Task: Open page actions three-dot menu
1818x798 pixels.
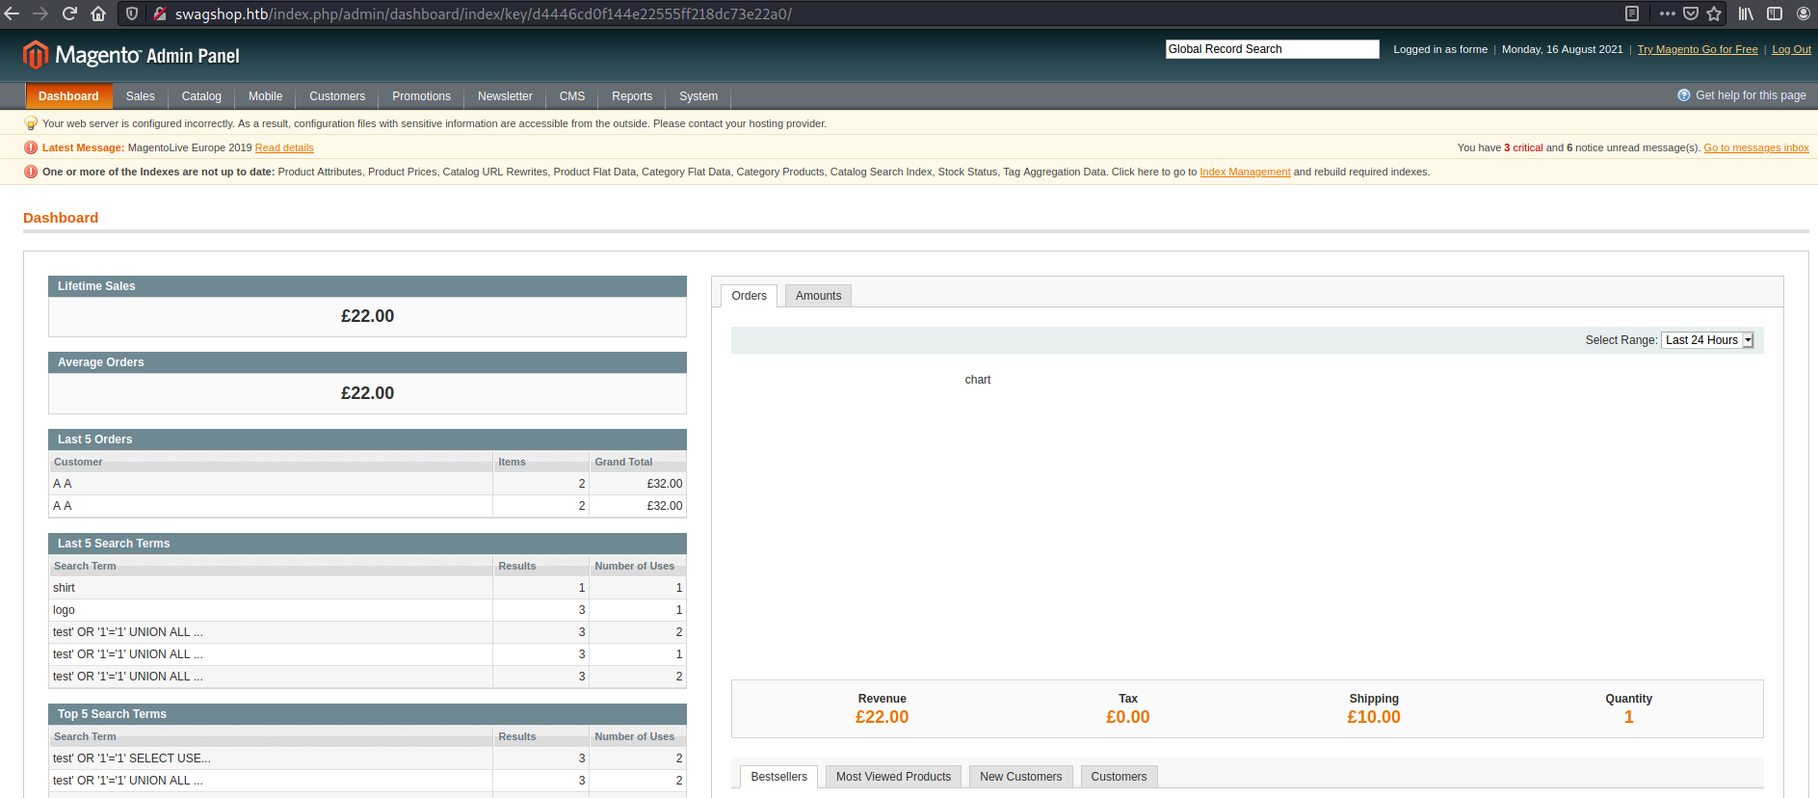Action: pyautogui.click(x=1667, y=13)
